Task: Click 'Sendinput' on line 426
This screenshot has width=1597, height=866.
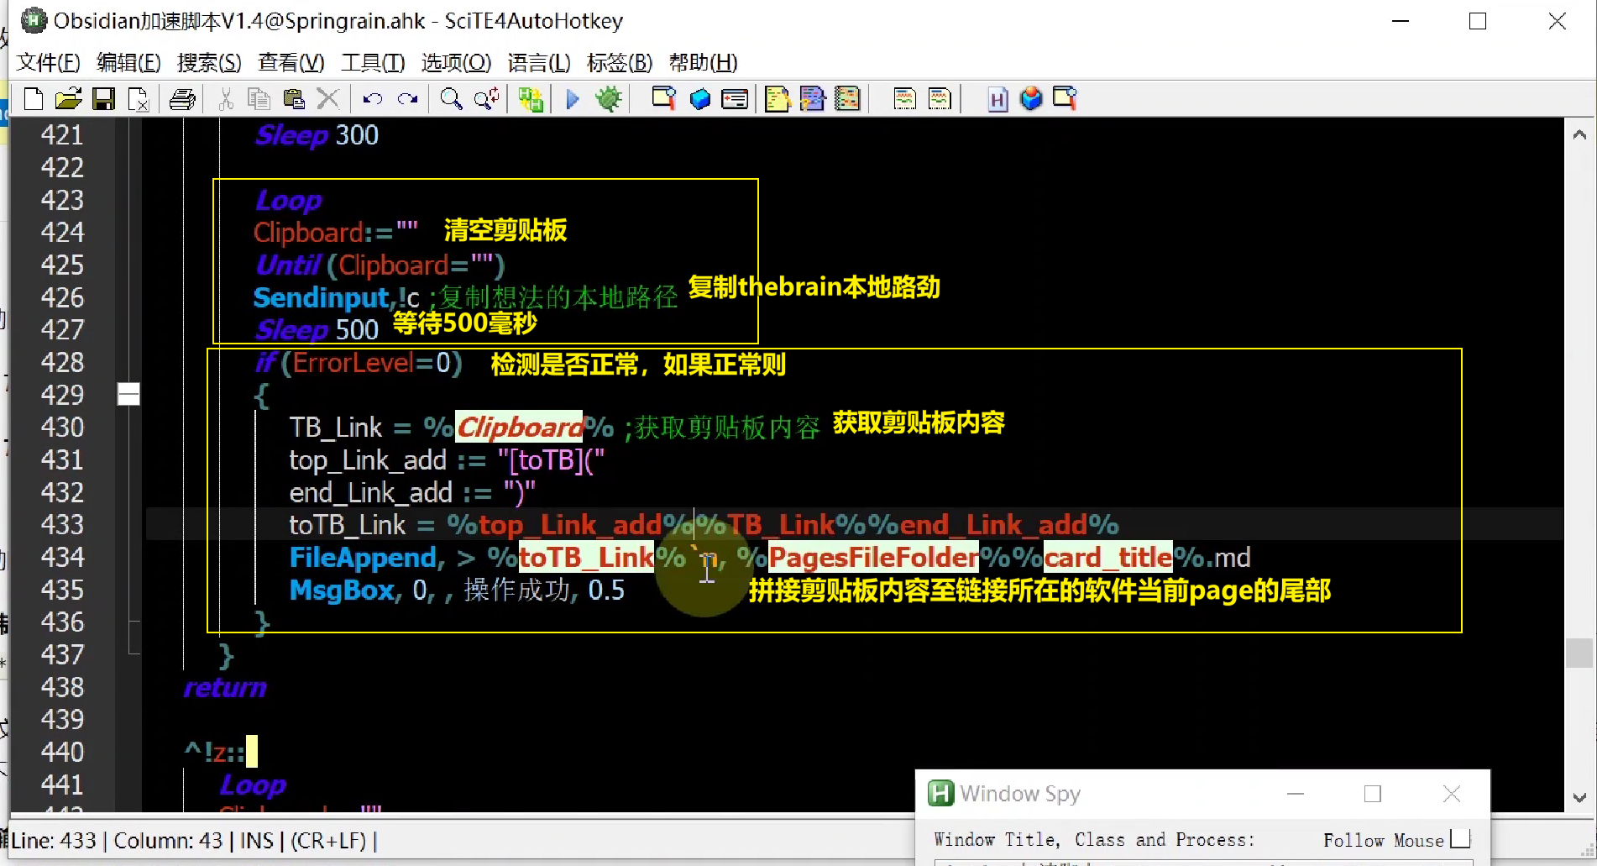Action: click(322, 297)
